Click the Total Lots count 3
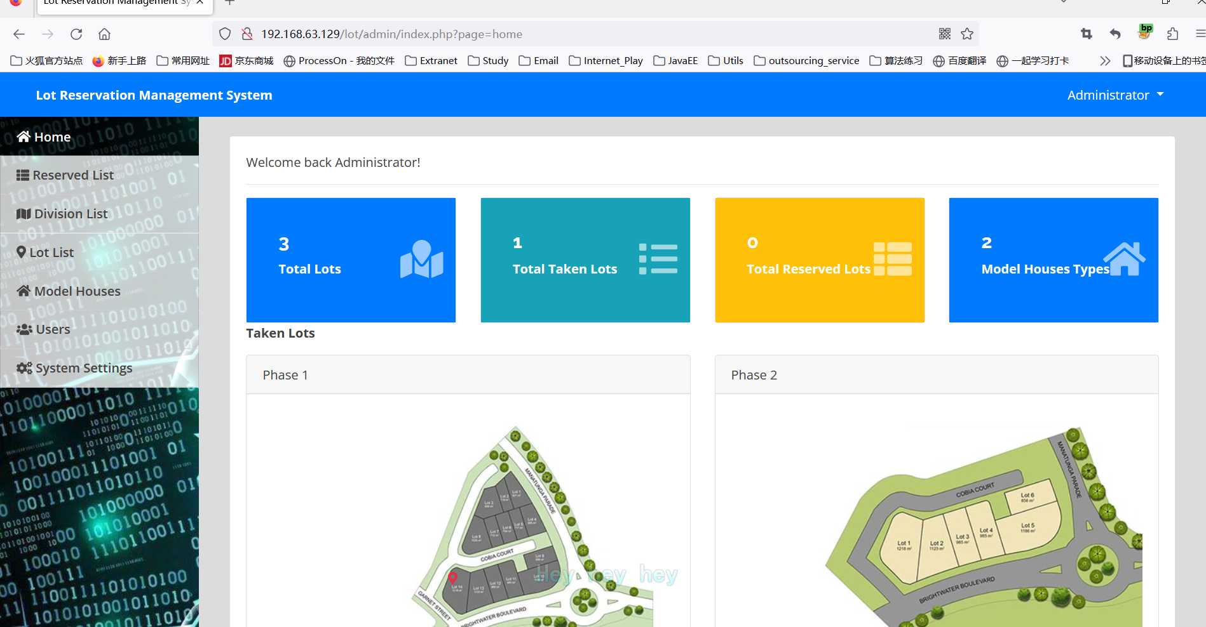The image size is (1206, 627). [284, 244]
